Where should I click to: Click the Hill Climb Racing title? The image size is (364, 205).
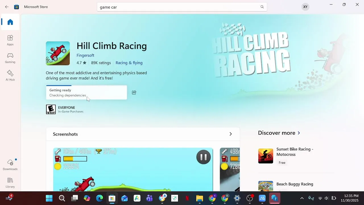coord(112,46)
